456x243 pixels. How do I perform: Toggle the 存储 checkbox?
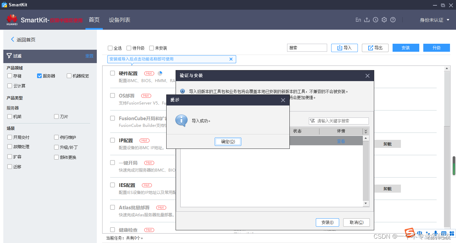(10, 76)
